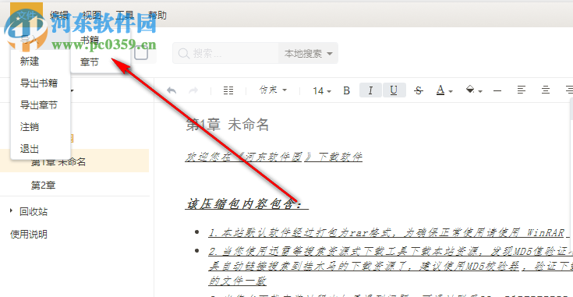Choose 书籍 from the submenu

tap(100, 40)
